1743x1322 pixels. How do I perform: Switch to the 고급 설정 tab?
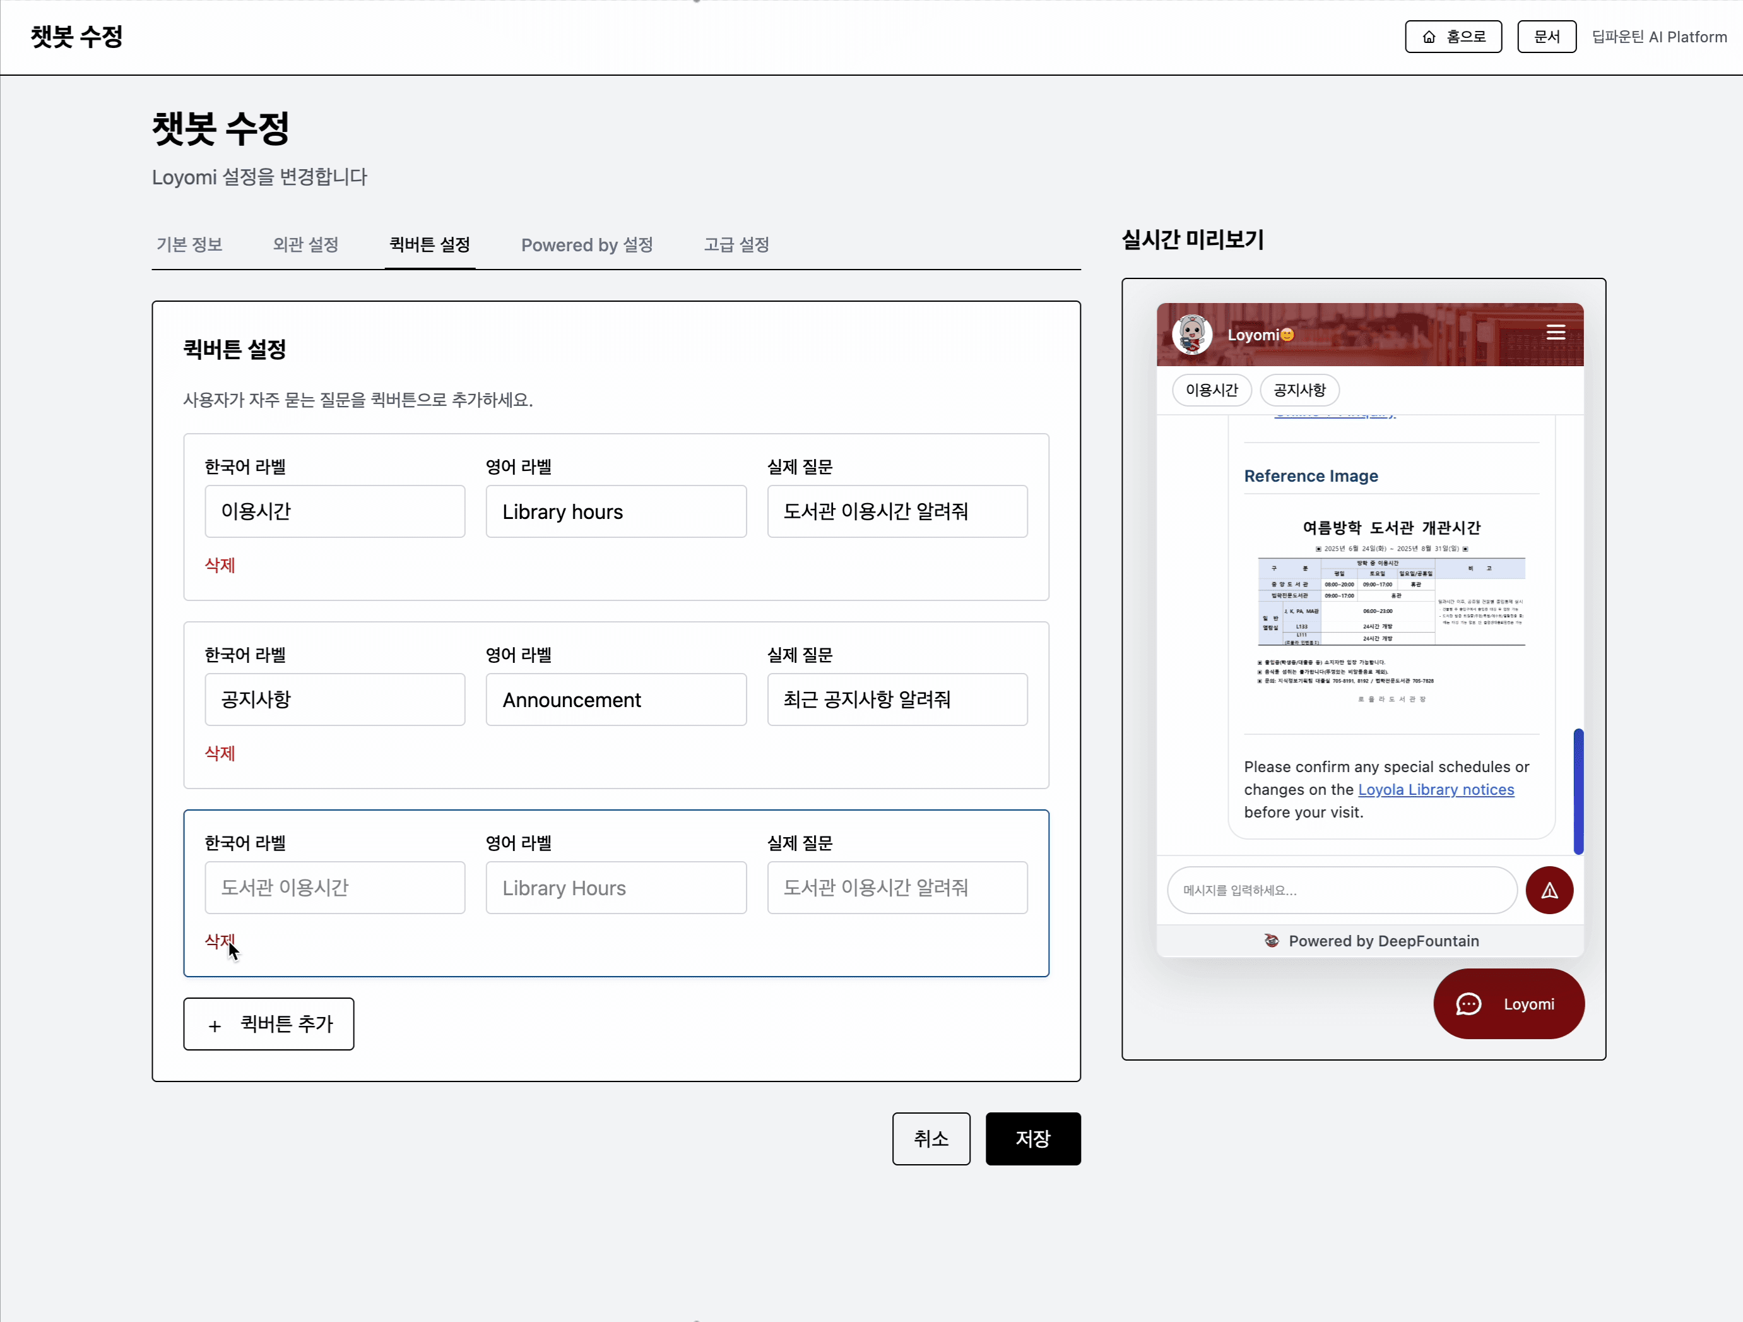coord(735,244)
